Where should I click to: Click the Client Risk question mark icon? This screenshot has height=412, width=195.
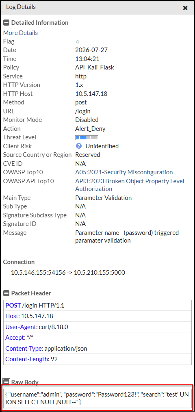point(78,146)
